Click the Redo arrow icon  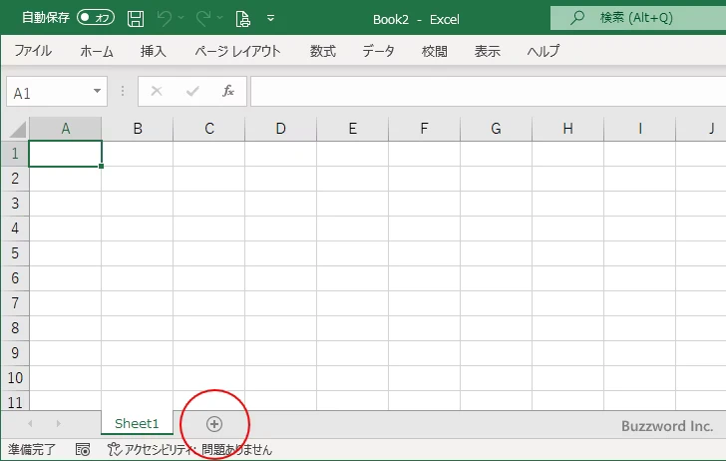coord(203,18)
